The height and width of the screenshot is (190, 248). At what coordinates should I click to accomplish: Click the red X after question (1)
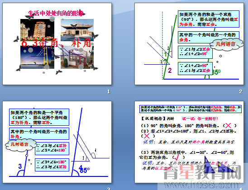(x=228, y=126)
